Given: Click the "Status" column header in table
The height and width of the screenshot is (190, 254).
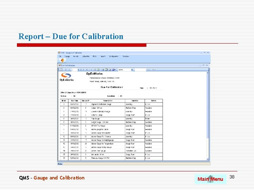Looking at the screenshot, I should pyautogui.click(x=153, y=101).
